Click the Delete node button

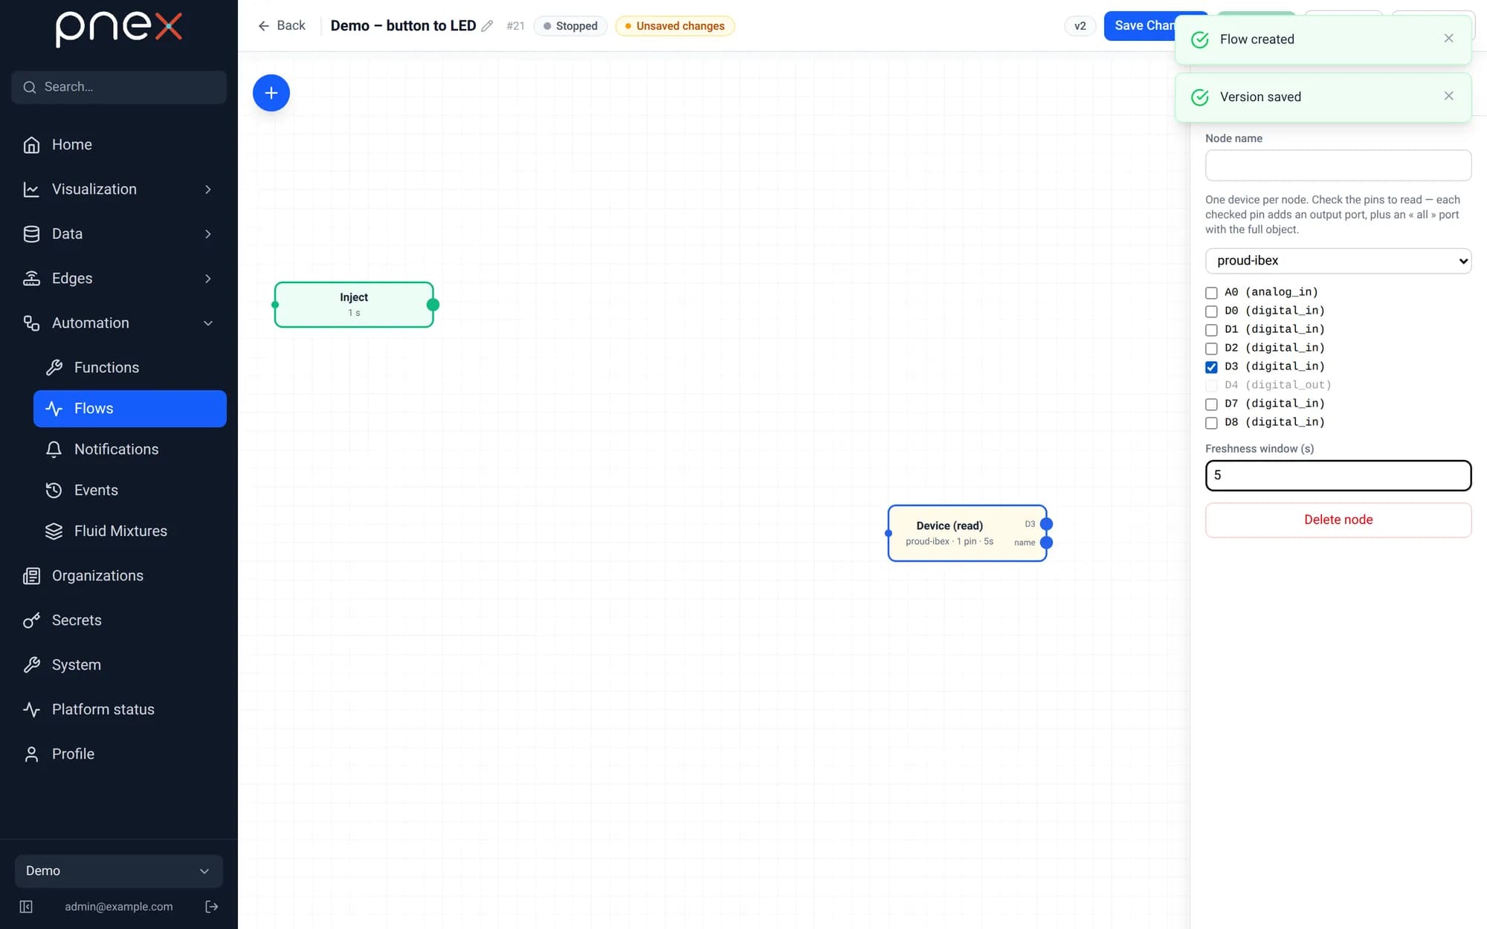(x=1338, y=520)
